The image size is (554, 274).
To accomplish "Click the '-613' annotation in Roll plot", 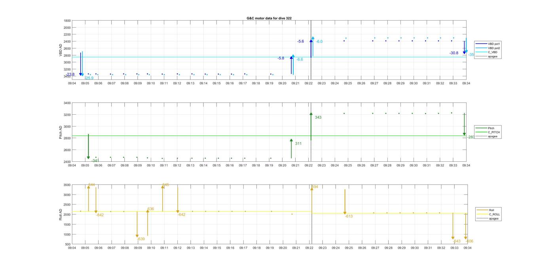I will click(x=349, y=216).
